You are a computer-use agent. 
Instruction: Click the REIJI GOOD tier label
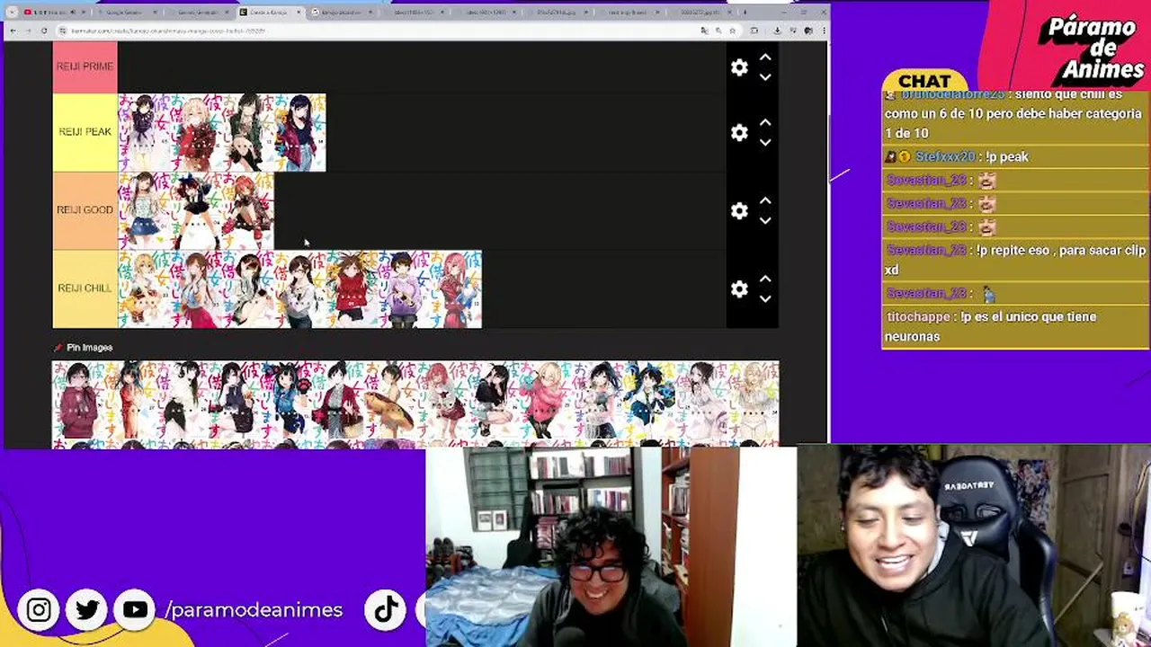point(85,210)
